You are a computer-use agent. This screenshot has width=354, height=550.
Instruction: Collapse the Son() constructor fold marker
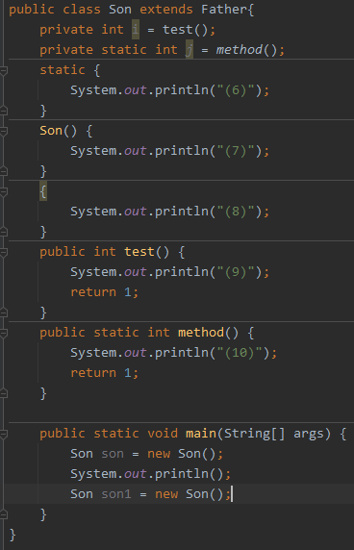4,131
